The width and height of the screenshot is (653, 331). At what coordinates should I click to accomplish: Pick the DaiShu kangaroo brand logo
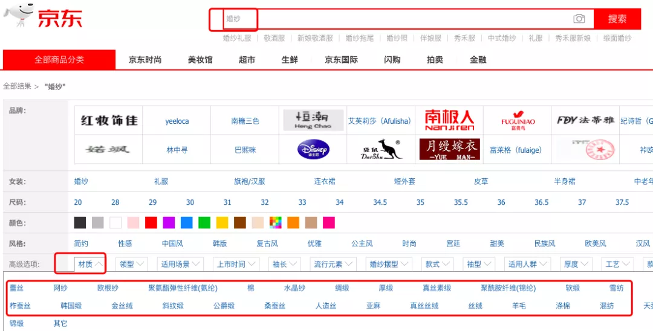point(382,149)
